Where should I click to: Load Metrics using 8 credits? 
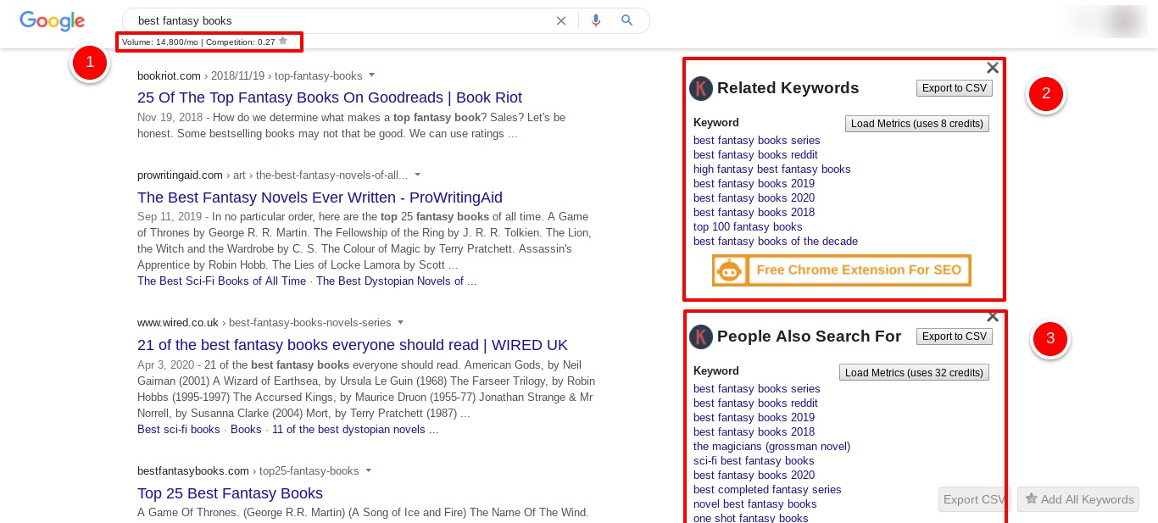point(916,124)
